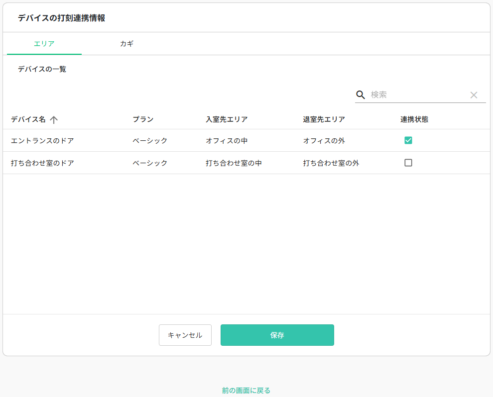493x397 pixels.
Task: Click the clear icon at the search bar's right
Action: [474, 95]
